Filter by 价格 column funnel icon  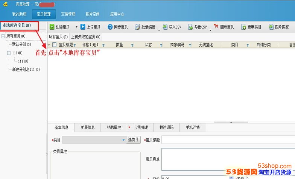103,45
